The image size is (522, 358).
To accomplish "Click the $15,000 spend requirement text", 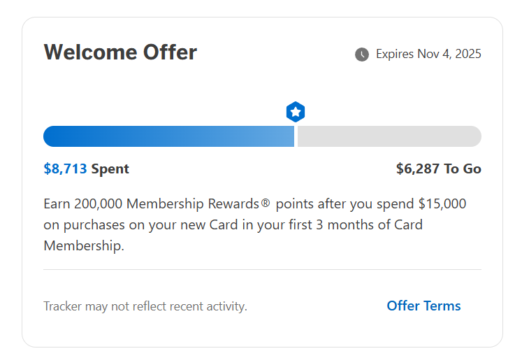I will [442, 204].
